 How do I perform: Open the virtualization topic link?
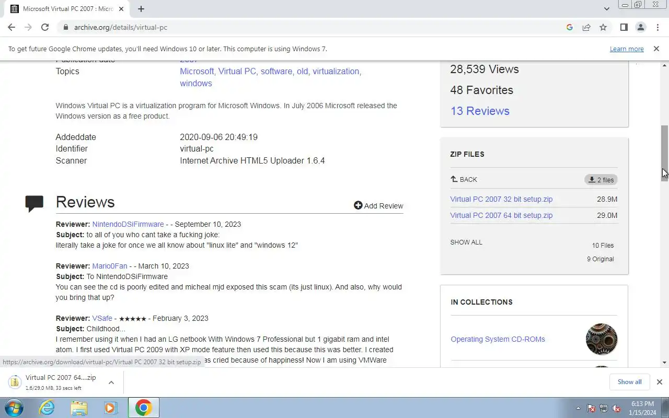[336, 72]
